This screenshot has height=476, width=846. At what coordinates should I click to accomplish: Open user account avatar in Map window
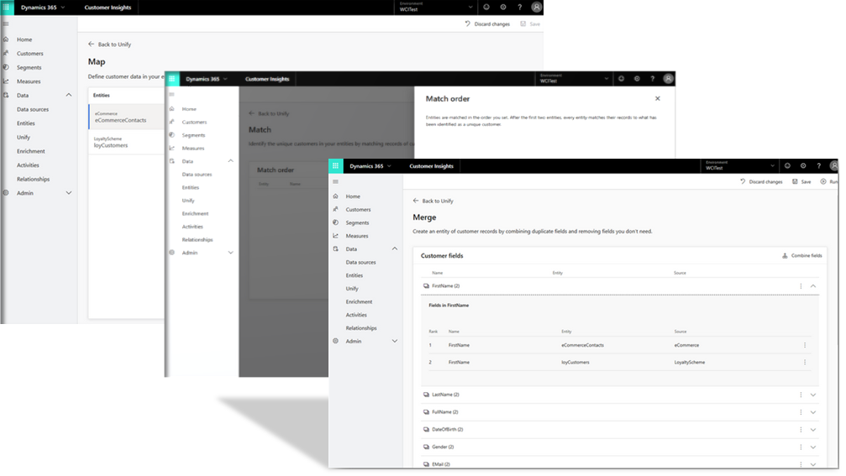pyautogui.click(x=536, y=7)
